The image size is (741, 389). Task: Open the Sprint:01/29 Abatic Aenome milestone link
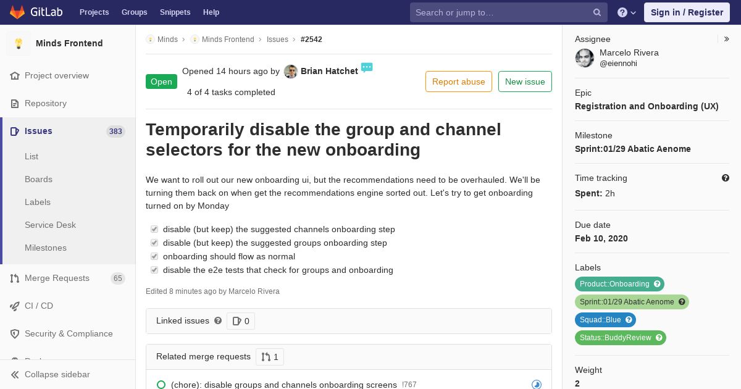click(x=633, y=149)
